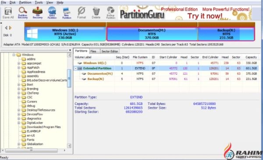Viewport: 263px width, 160px height.
Task: Open the Disk menu
Action: pyautogui.click(x=12, y=3)
